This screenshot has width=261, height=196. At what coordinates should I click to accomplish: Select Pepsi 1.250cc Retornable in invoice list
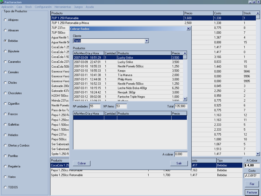pos(147,170)
